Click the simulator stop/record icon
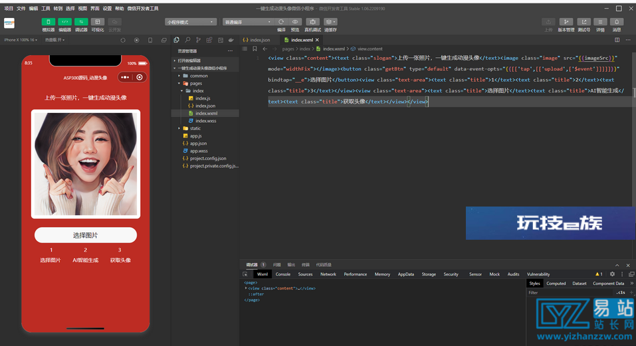This screenshot has height=346, width=636. click(x=136, y=40)
